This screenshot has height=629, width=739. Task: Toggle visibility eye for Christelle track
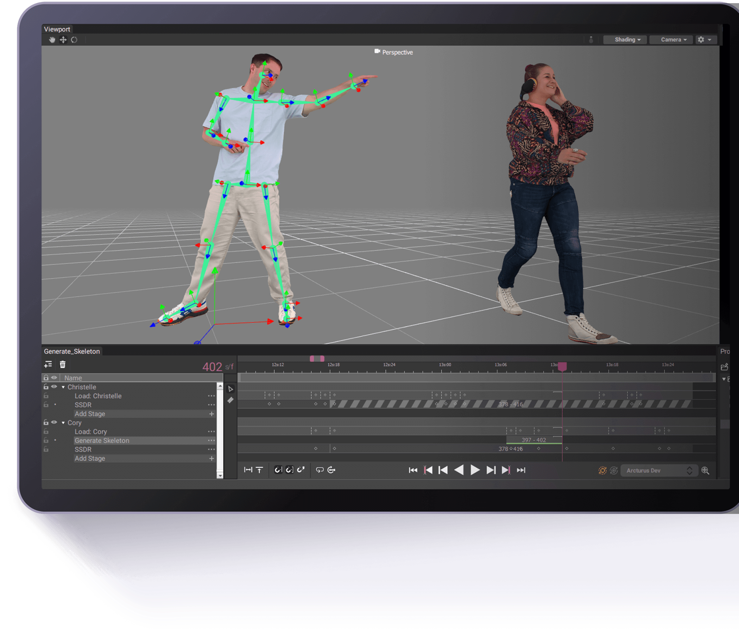pyautogui.click(x=54, y=387)
